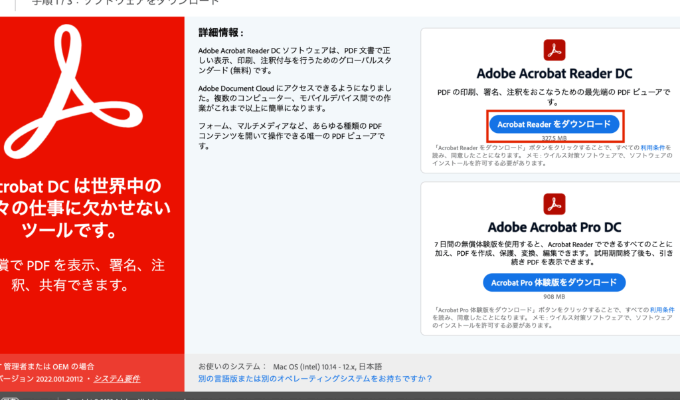Click the Mac OS (Intel) system info text
680x400 pixels.
[327, 366]
